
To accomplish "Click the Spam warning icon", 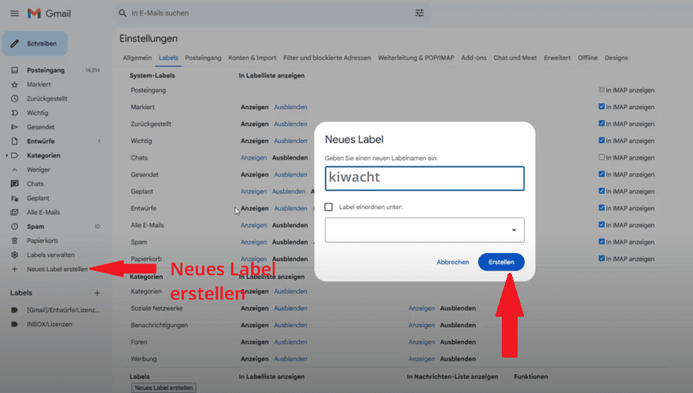I will pyautogui.click(x=15, y=226).
